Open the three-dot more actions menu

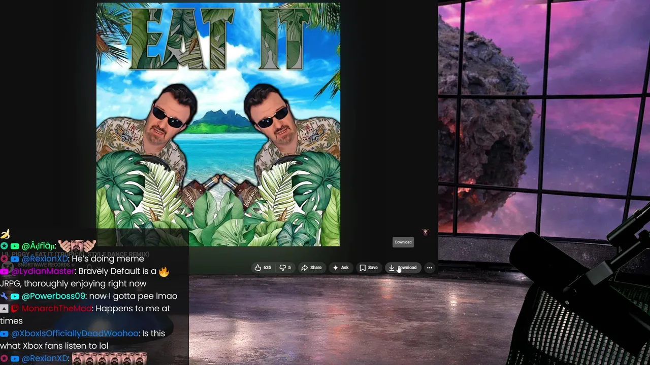pos(430,268)
